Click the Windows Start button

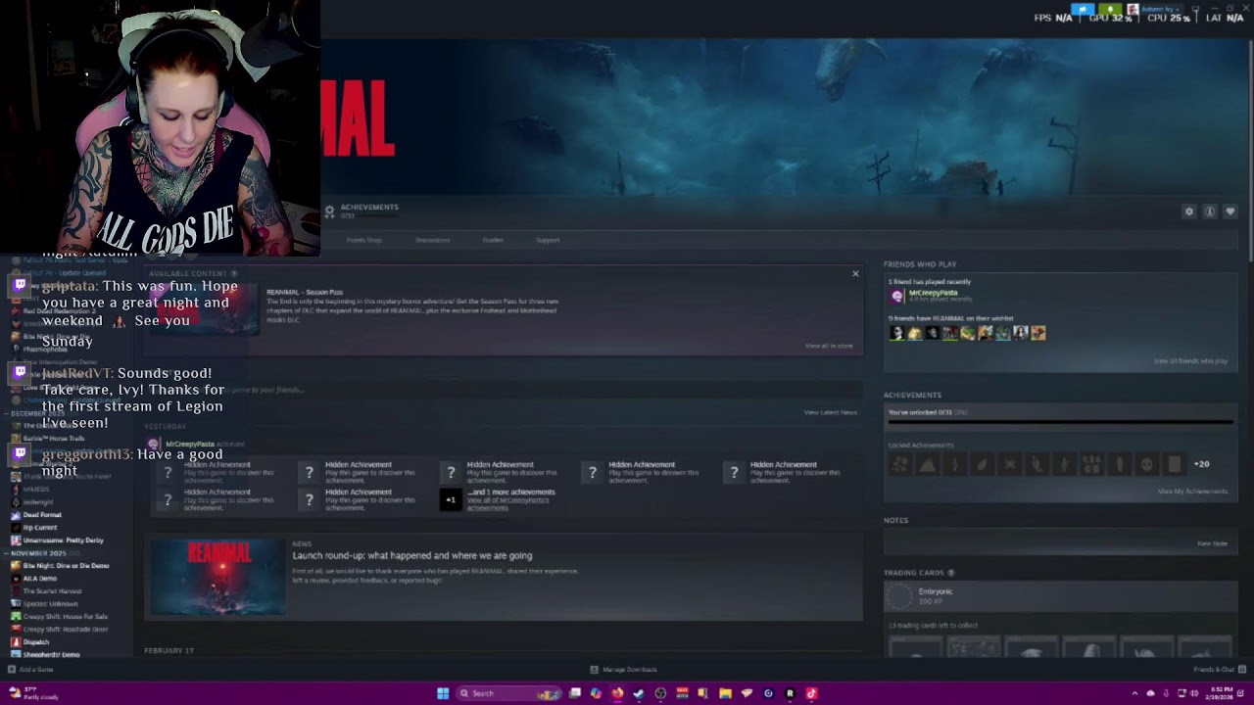point(443,693)
